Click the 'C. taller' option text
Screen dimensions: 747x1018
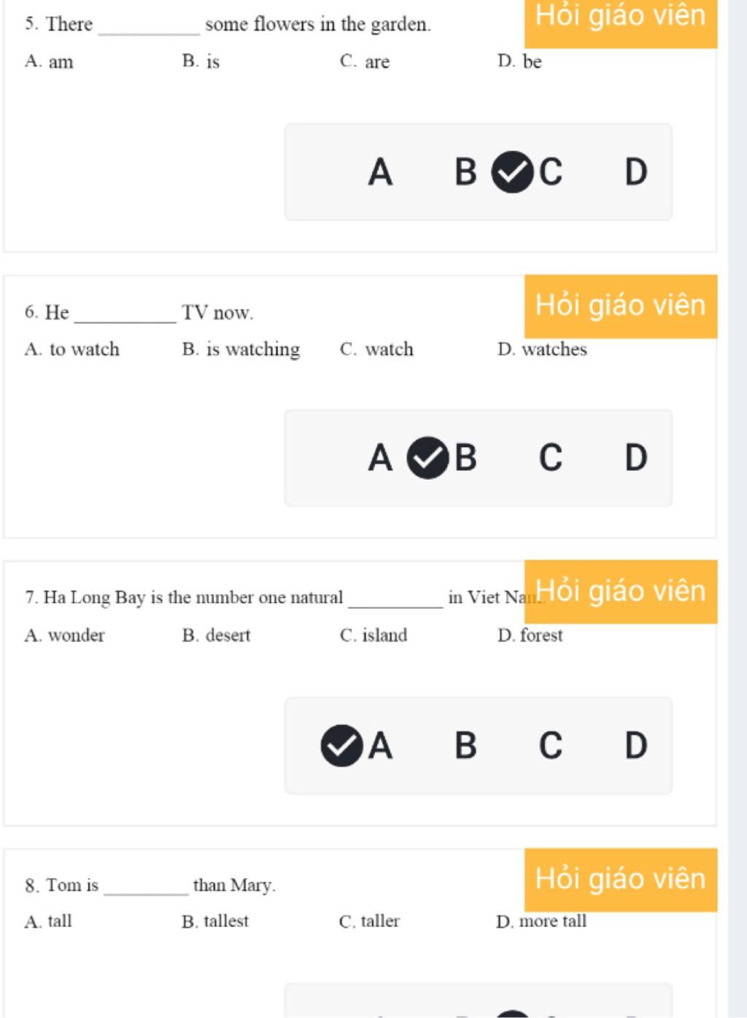[369, 922]
